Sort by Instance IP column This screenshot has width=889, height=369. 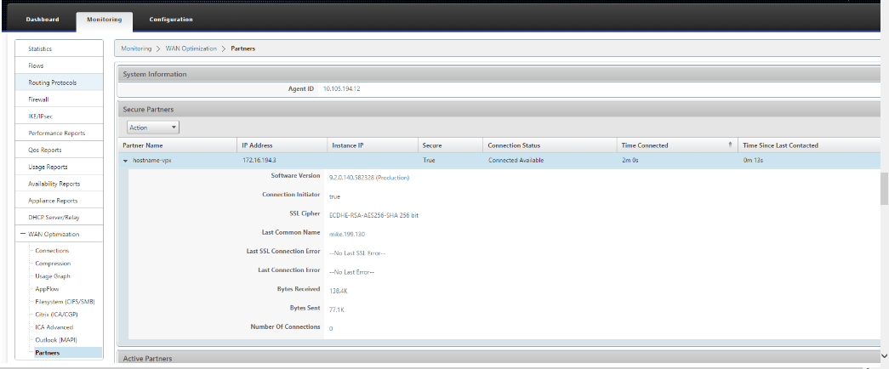[x=373, y=145]
